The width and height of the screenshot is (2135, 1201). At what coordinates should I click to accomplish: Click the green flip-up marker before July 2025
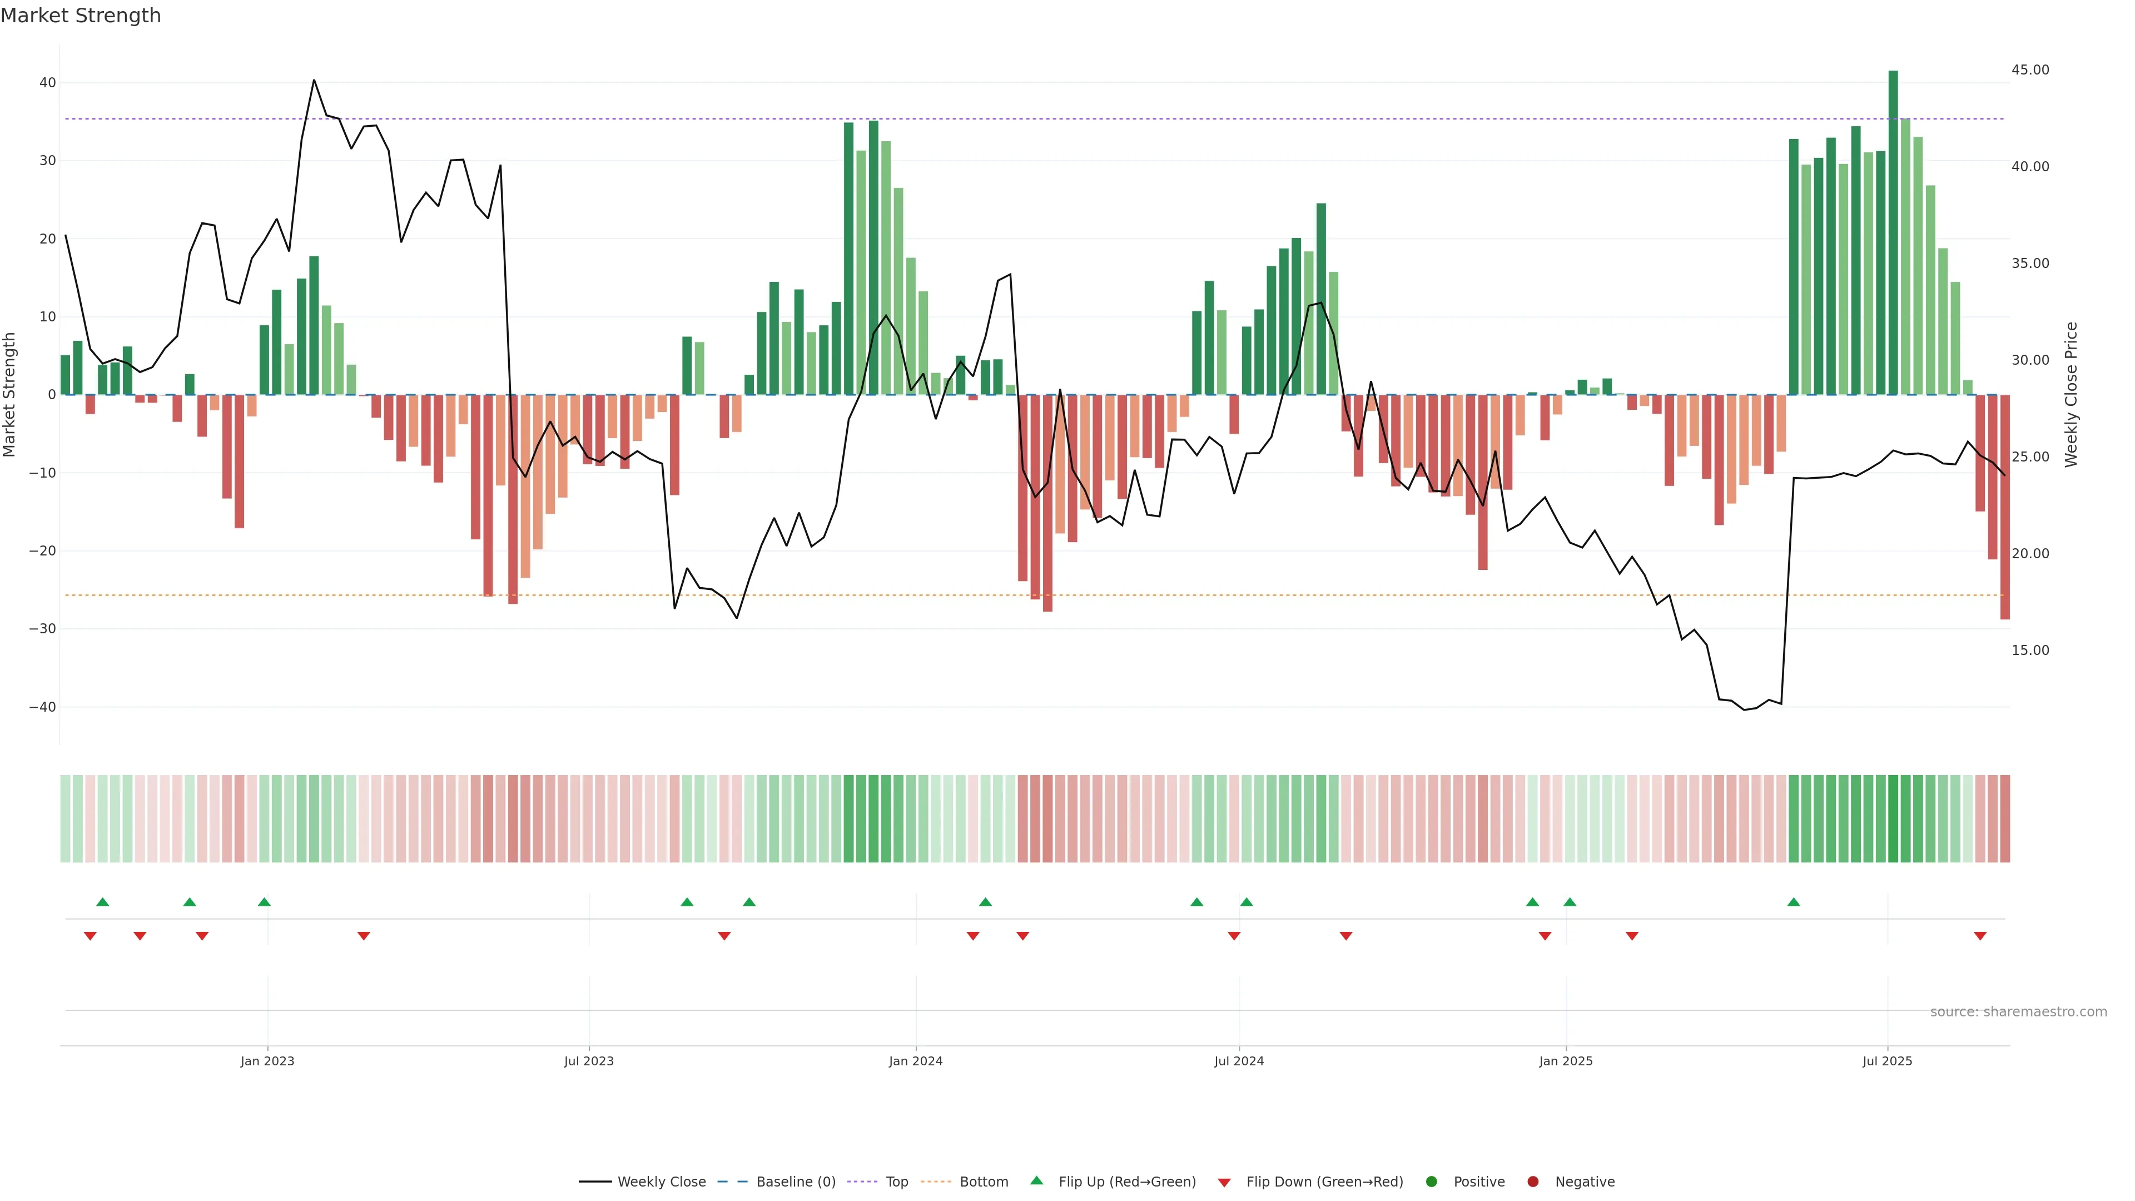coord(1794,902)
